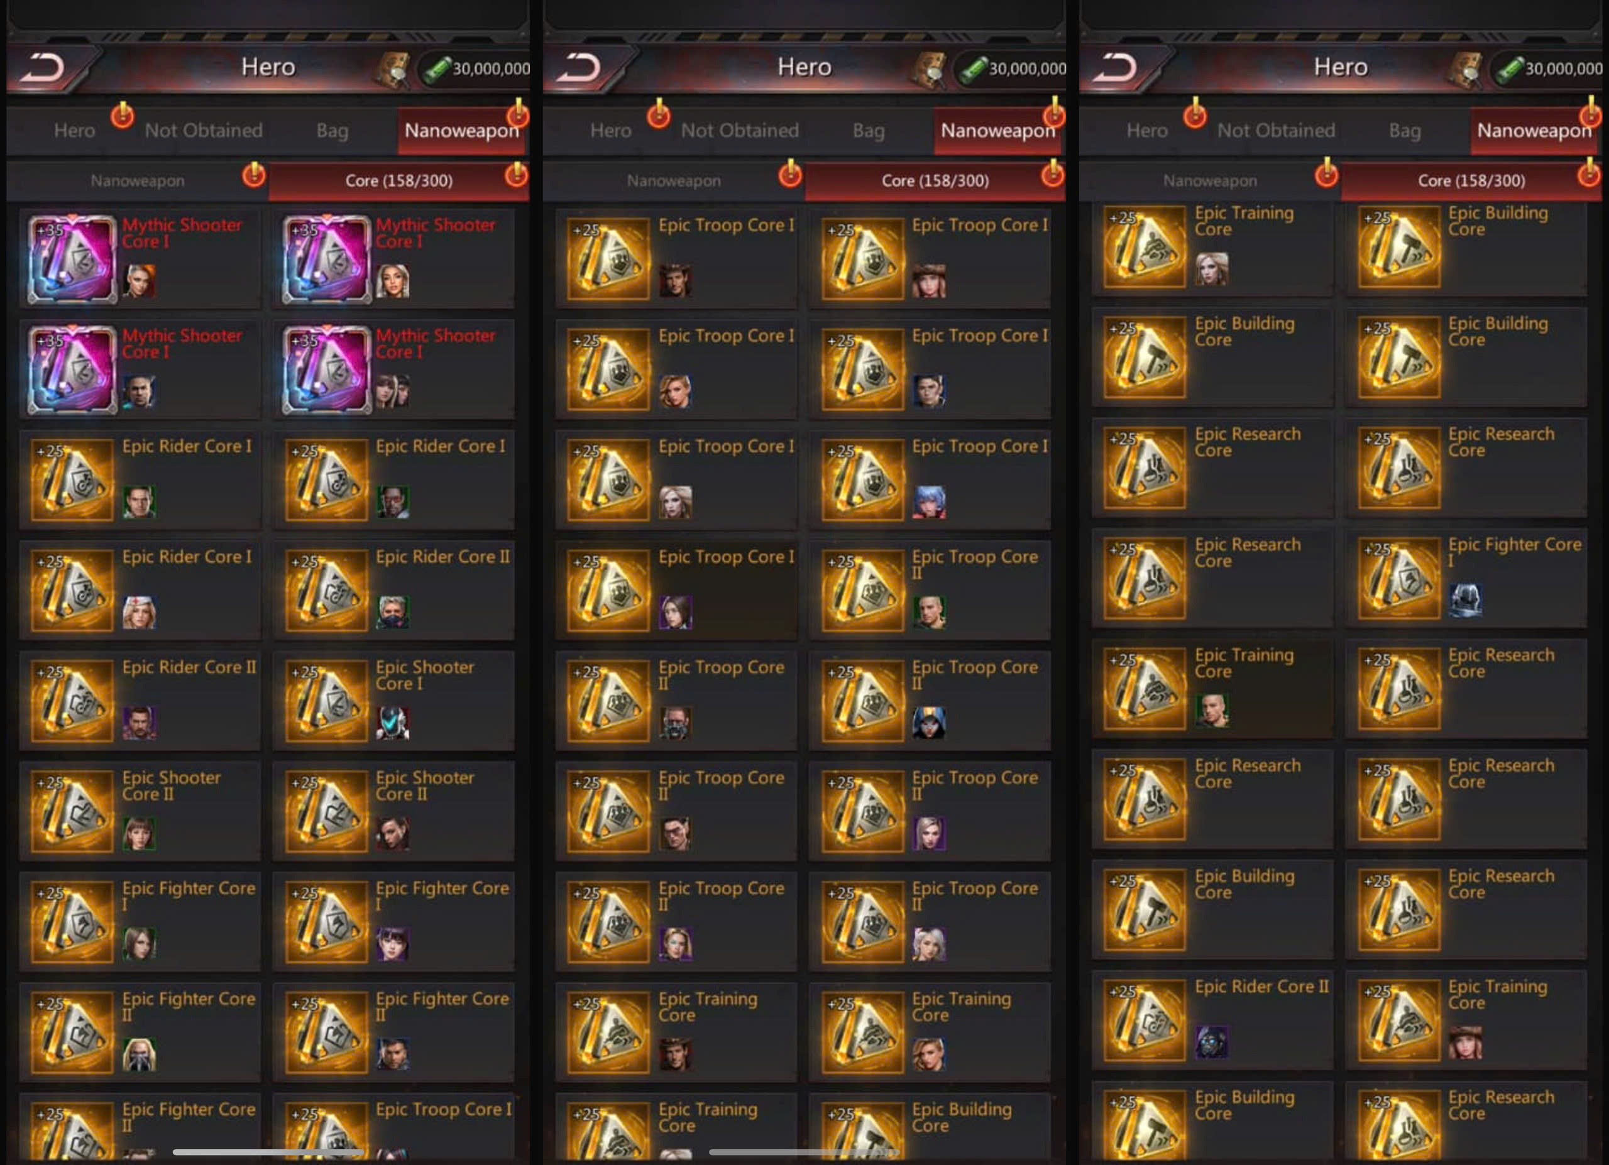
Task: Open the Hero tab in the right screen
Action: click(x=1146, y=131)
